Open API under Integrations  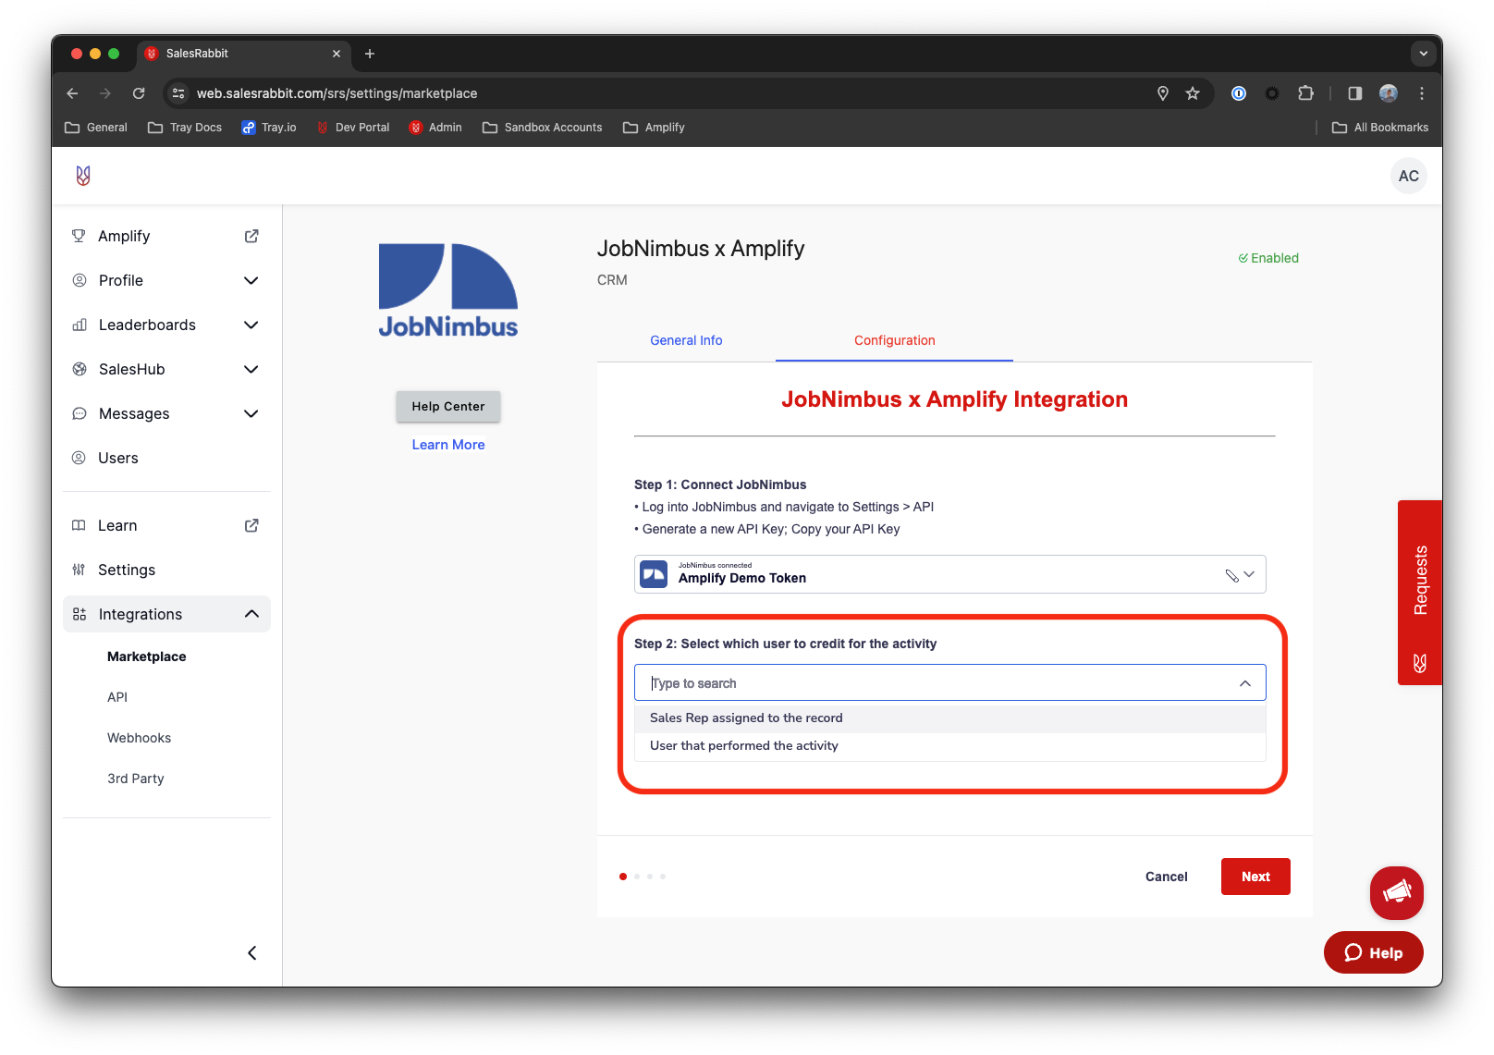point(117,697)
